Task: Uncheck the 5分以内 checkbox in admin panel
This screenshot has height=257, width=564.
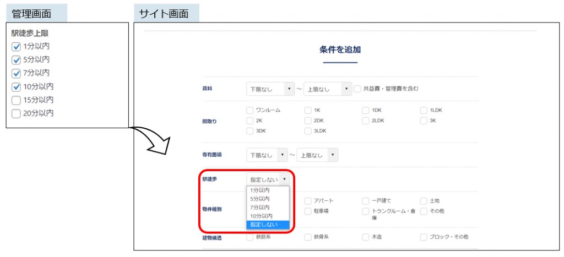Action: (16, 60)
